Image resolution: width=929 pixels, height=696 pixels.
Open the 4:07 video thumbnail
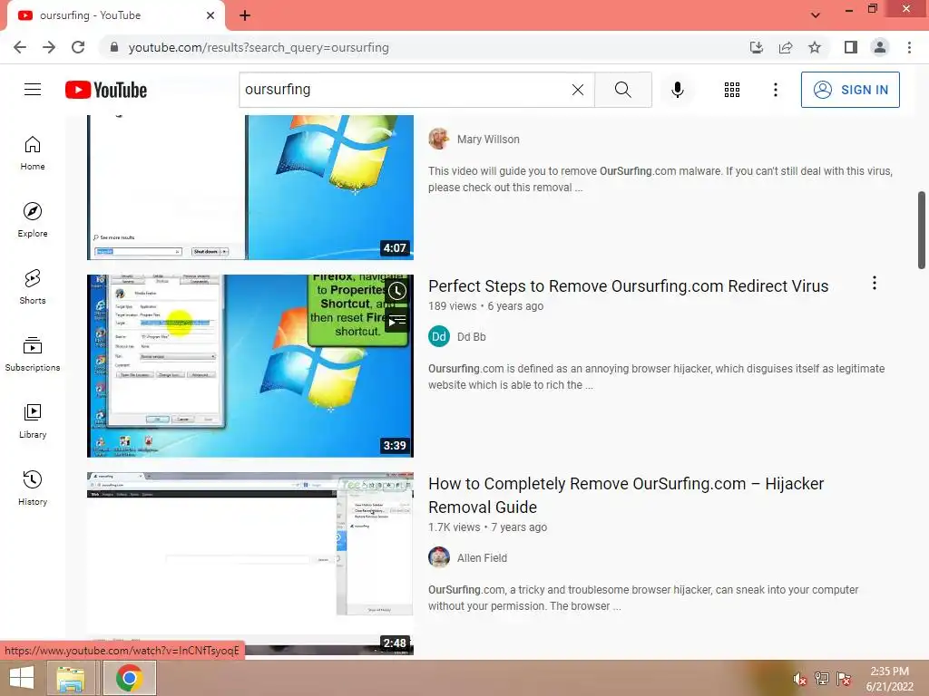(x=250, y=187)
